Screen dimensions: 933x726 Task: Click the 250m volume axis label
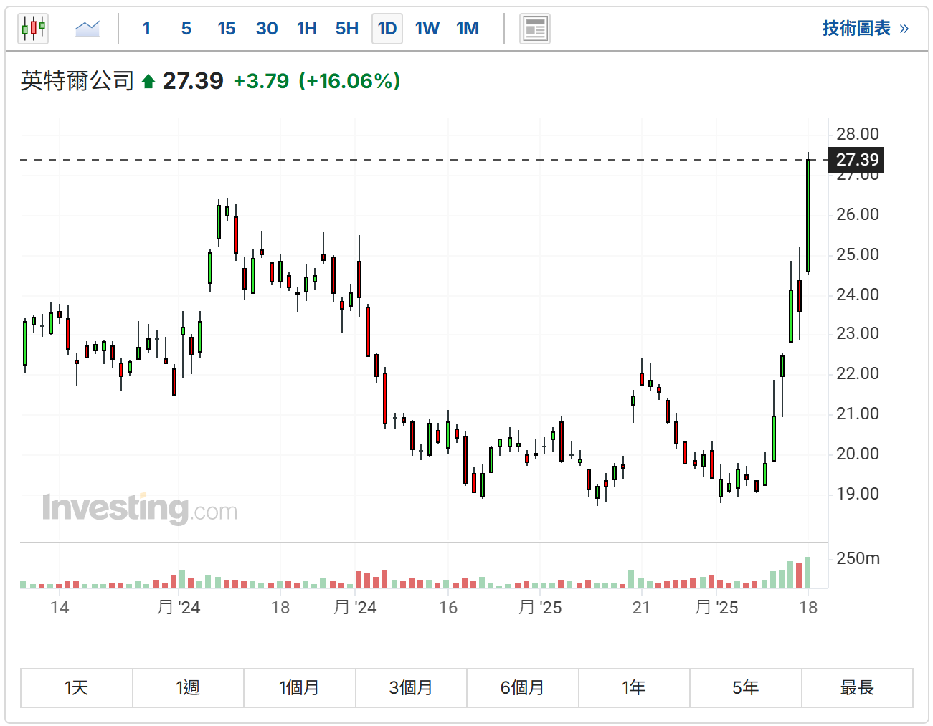pos(858,558)
